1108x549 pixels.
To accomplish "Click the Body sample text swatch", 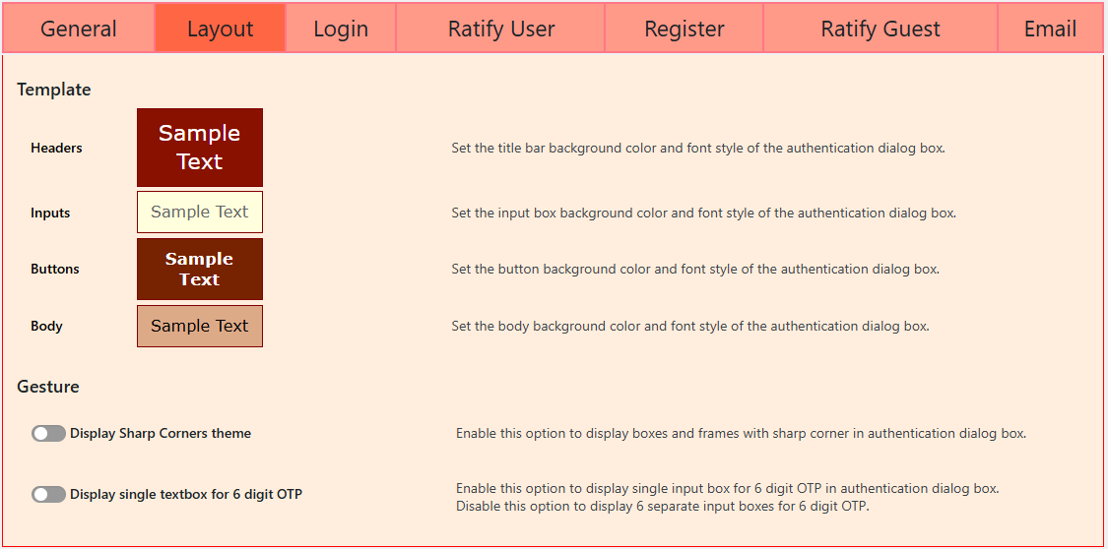I will coord(200,326).
